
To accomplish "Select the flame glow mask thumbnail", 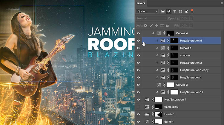I will pyautogui.click(x=159, y=107).
